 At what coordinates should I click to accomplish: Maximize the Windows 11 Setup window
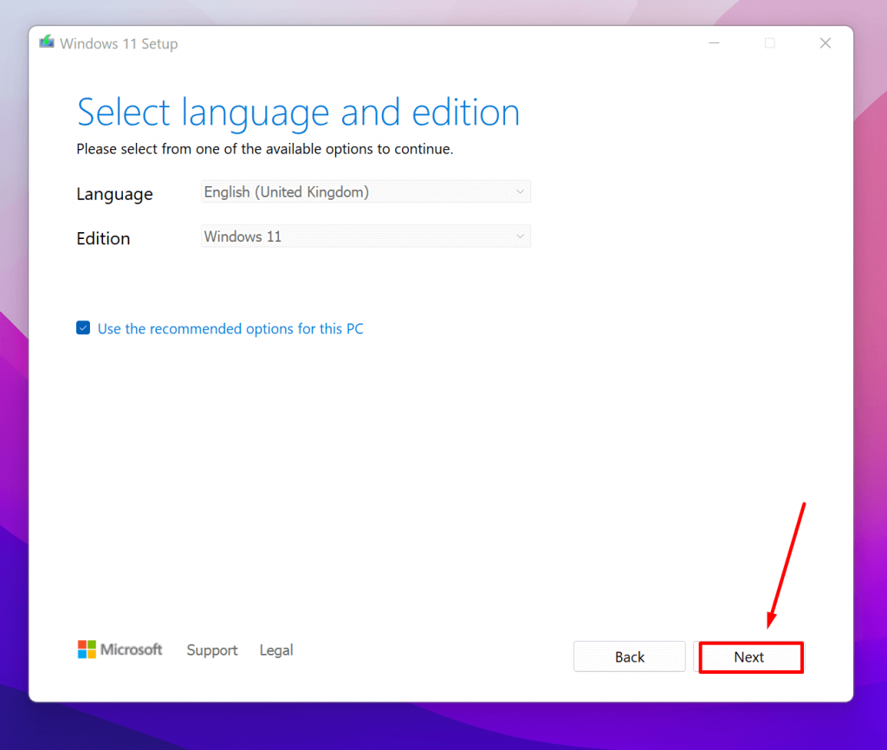pyautogui.click(x=769, y=42)
